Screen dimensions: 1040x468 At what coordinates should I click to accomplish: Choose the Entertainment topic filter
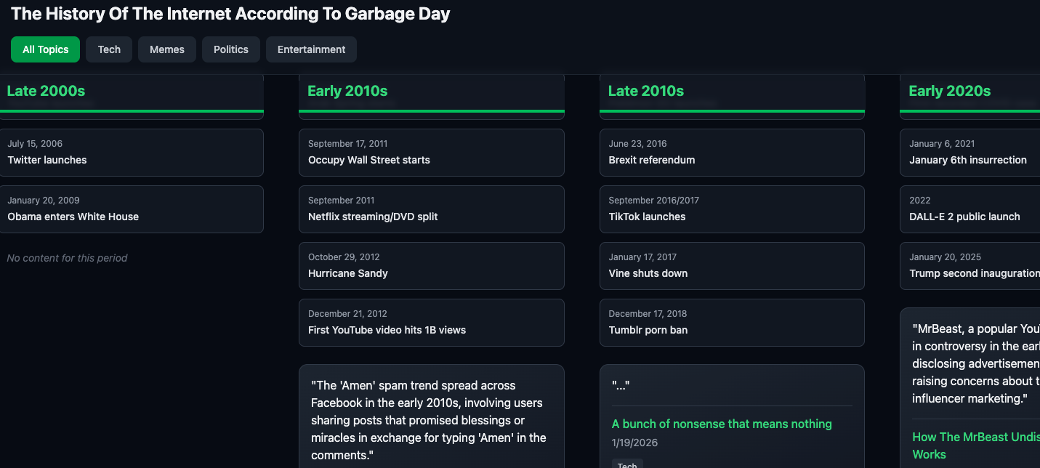tap(311, 49)
